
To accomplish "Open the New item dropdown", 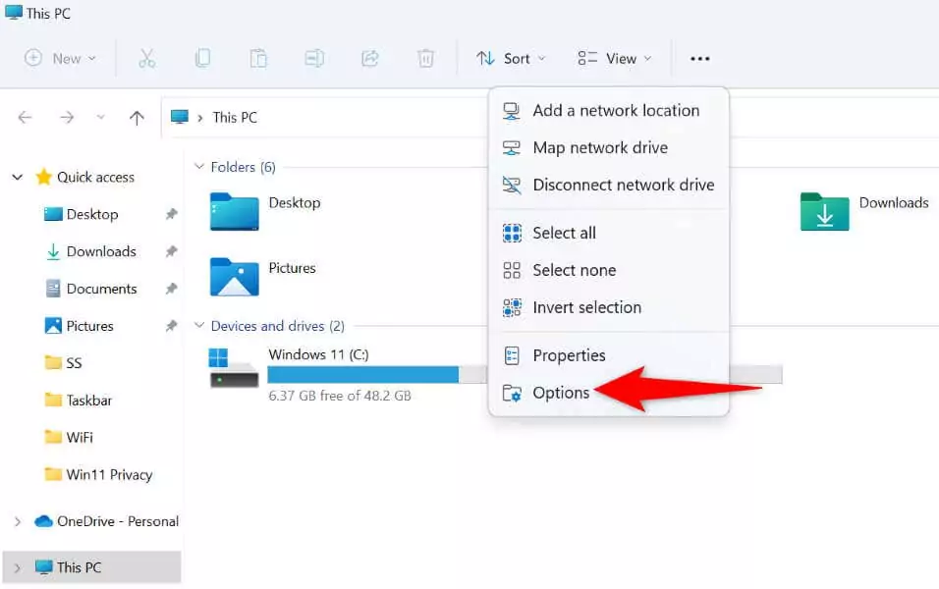I will (x=61, y=58).
